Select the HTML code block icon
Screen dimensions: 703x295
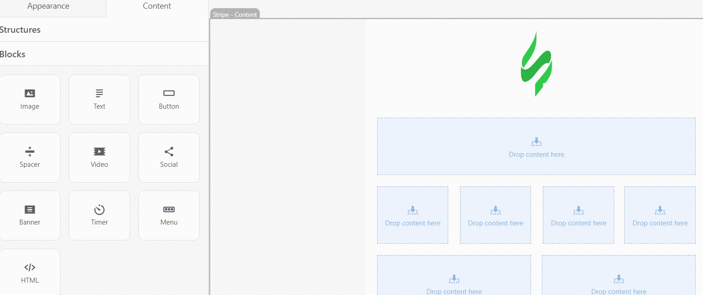[30, 267]
